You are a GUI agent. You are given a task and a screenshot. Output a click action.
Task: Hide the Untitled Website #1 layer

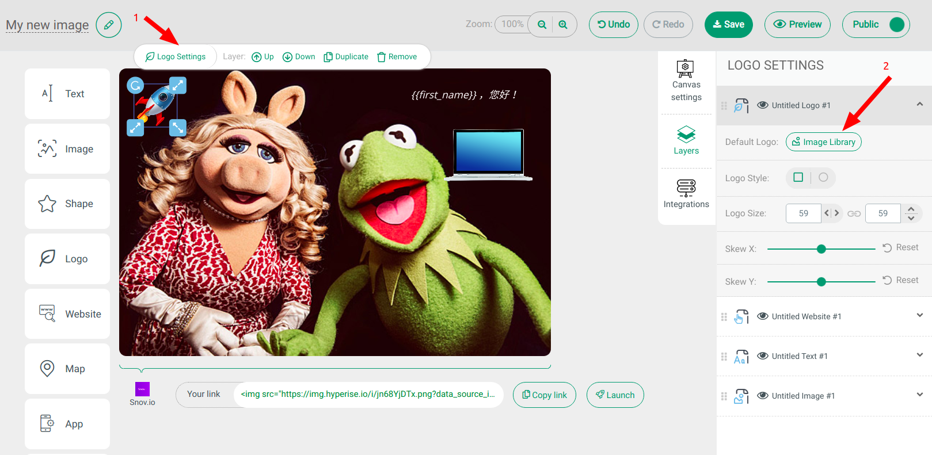tap(763, 316)
